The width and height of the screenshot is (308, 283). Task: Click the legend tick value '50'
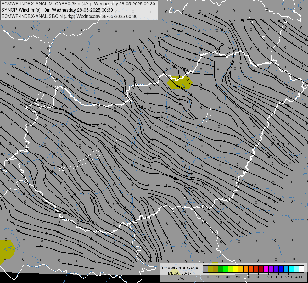[x=238, y=277]
